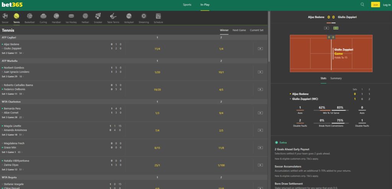Expand markets for Gombos match, Set 3 Game 29

pyautogui.click(x=21, y=77)
